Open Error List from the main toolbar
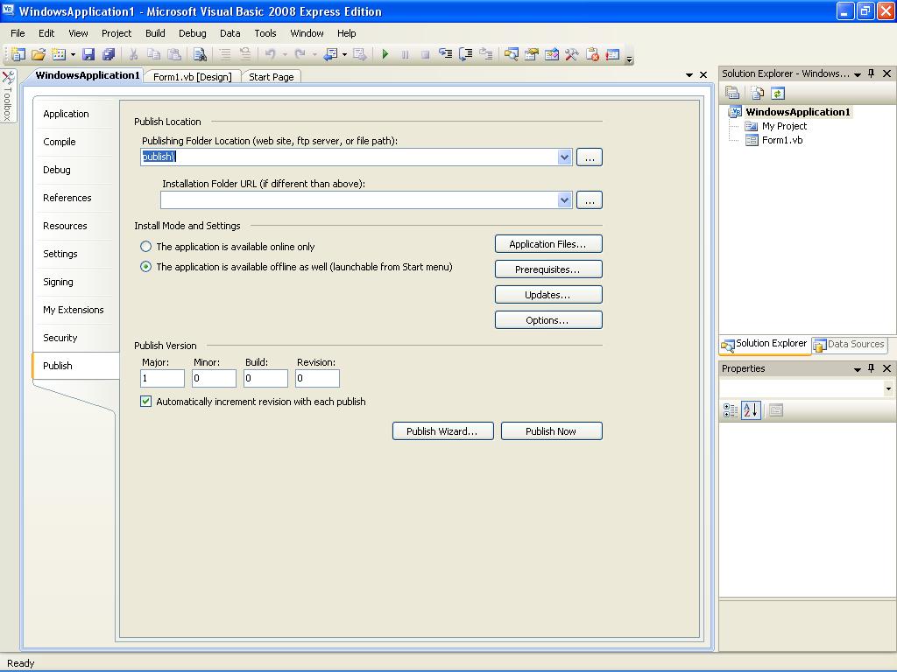The height and width of the screenshot is (672, 897). 592,54
